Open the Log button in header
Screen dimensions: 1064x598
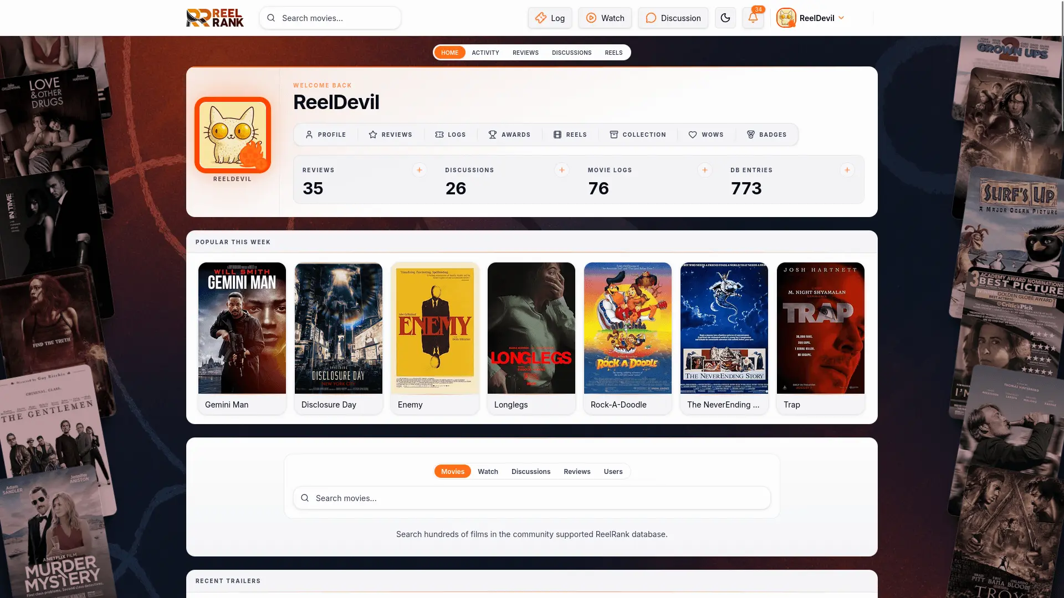(550, 18)
